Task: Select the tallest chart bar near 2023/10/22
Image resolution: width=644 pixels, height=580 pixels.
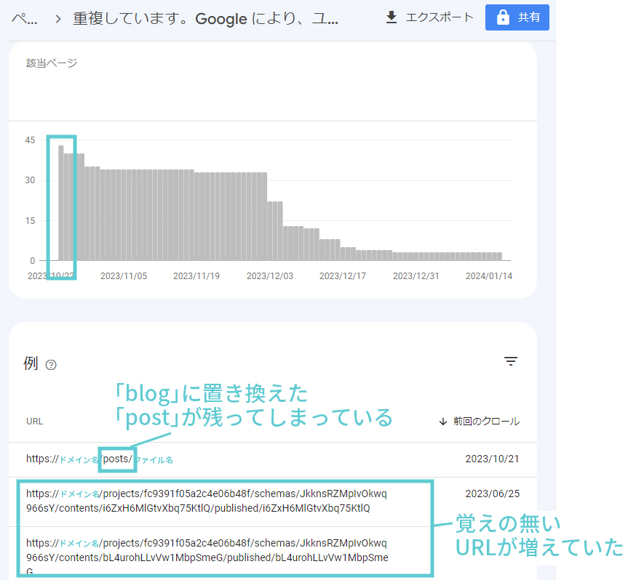Action: coord(61,204)
